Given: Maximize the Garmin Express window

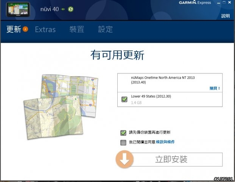Looking at the screenshot, I should tap(224, 2).
